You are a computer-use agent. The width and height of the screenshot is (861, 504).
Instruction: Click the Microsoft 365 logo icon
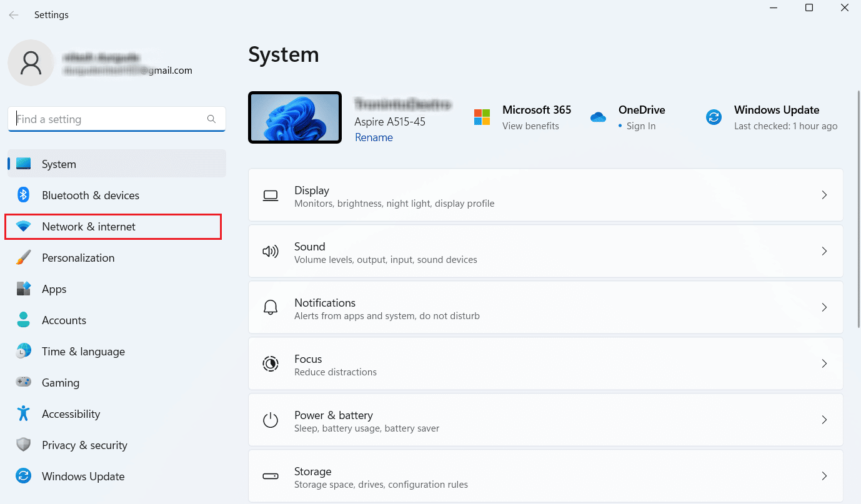click(482, 117)
